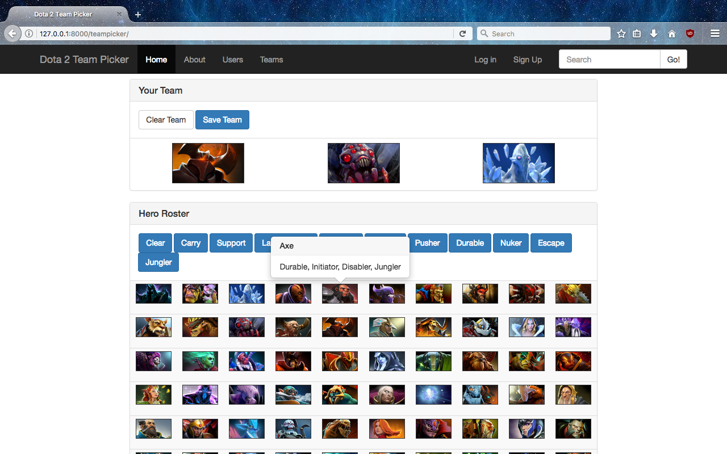Image resolution: width=727 pixels, height=454 pixels.
Task: Choose Earth Spirit portrait
Action: (x=433, y=361)
